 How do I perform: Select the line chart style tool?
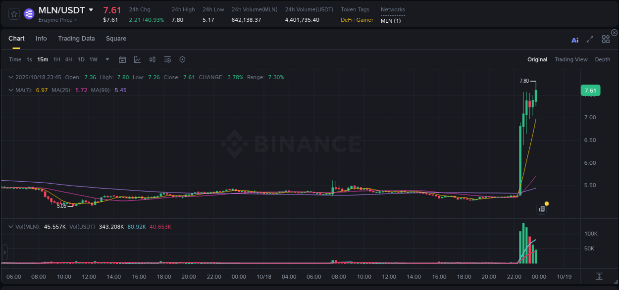coord(137,59)
